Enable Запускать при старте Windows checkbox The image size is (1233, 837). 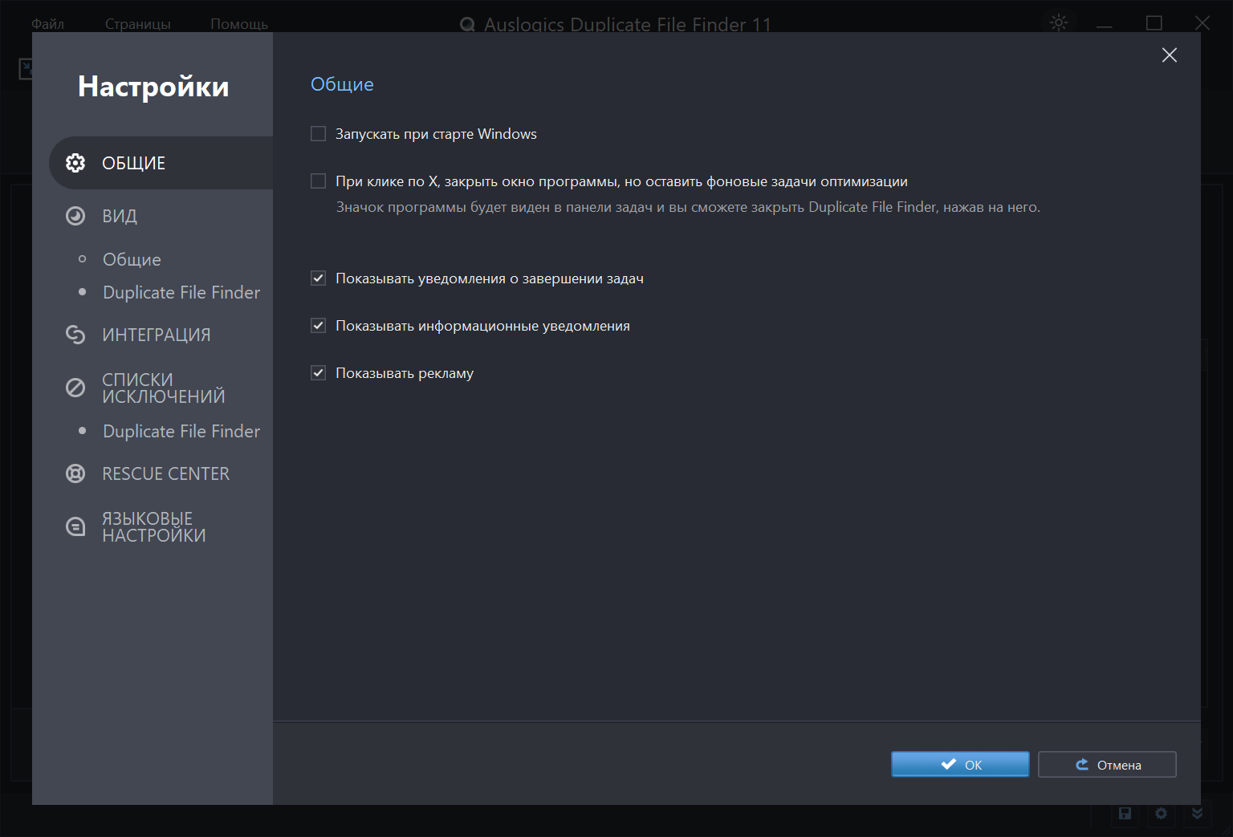[x=319, y=134]
